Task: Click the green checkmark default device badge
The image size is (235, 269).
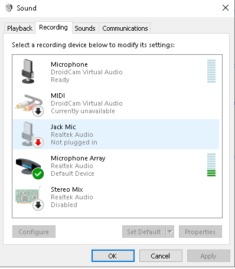Action: 38,173
